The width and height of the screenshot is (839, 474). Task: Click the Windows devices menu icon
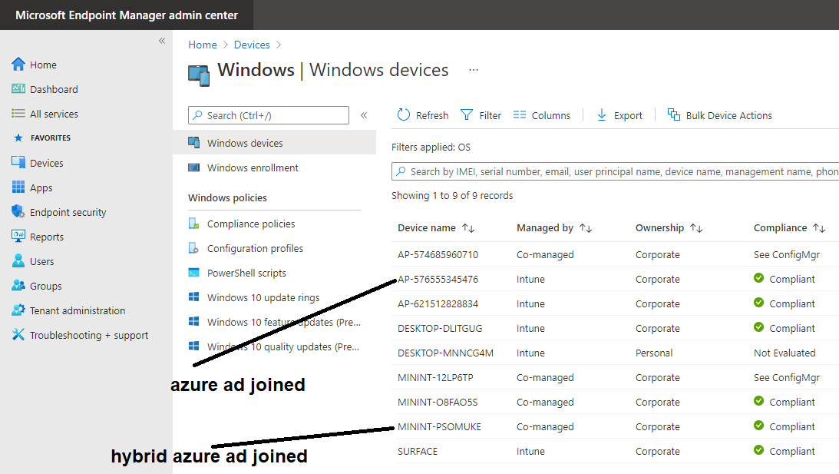tap(193, 142)
